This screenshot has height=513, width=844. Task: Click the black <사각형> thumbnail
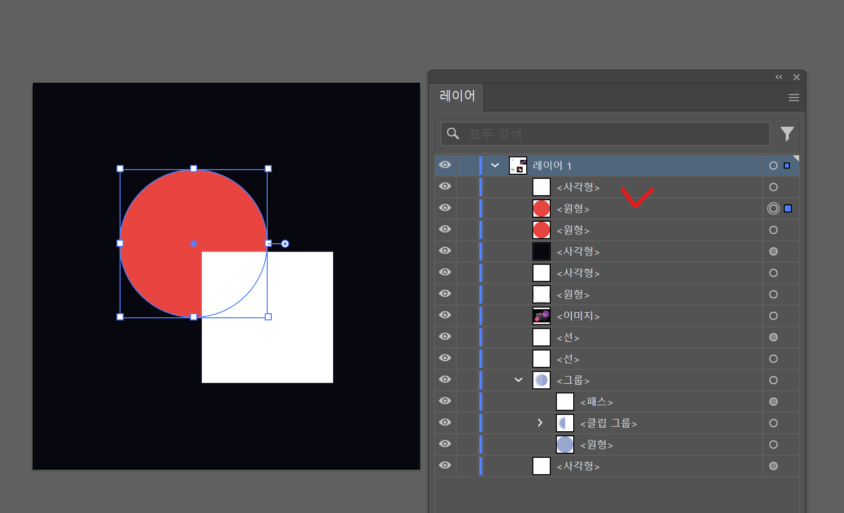(x=542, y=251)
